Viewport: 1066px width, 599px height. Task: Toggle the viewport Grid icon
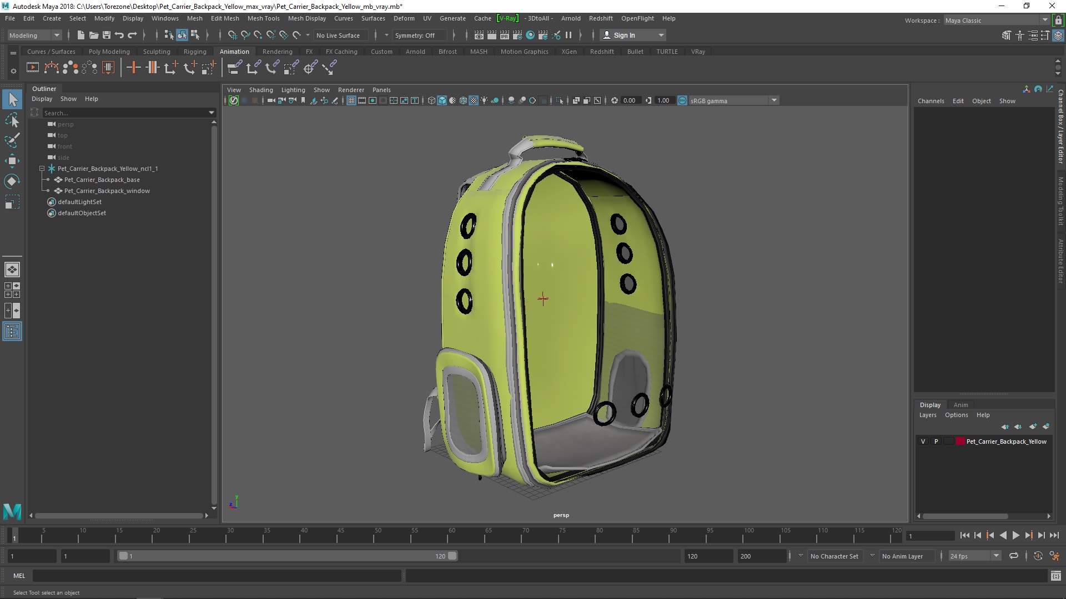(x=351, y=100)
